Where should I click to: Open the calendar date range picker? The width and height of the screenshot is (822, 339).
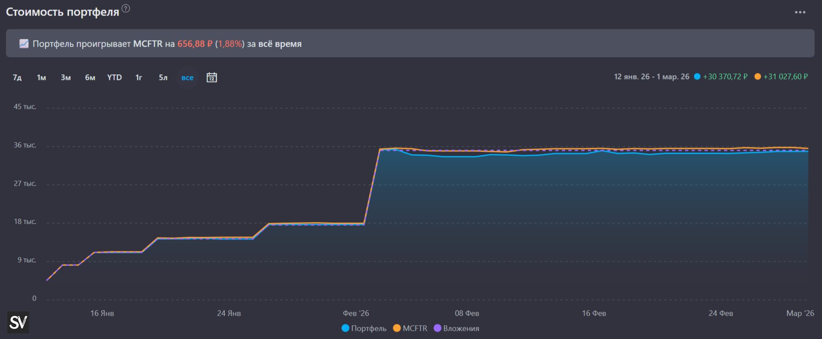211,77
